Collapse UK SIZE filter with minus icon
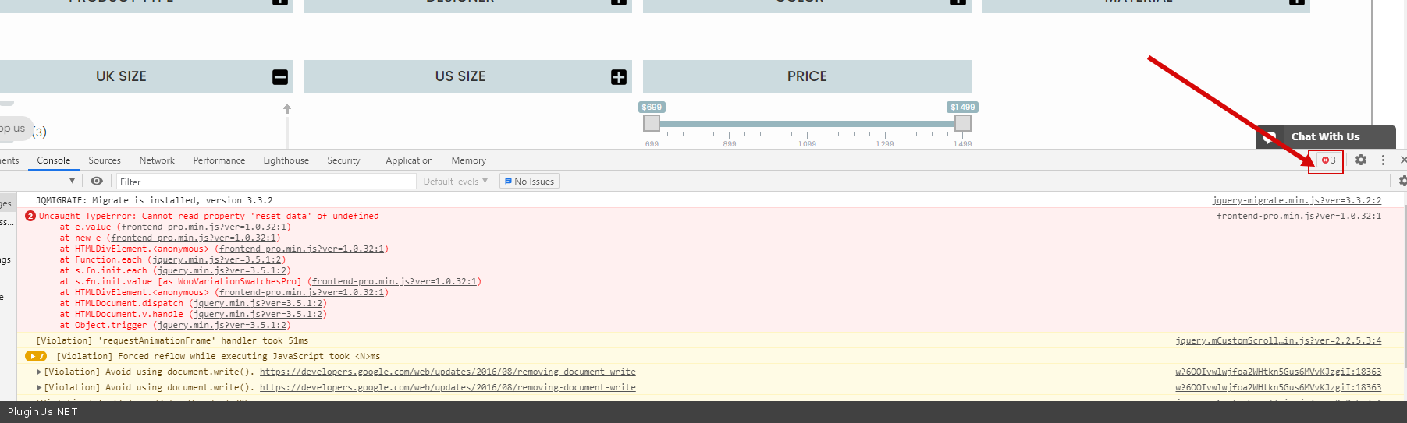 [280, 77]
